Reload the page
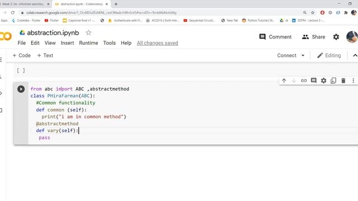 coord(12,12)
